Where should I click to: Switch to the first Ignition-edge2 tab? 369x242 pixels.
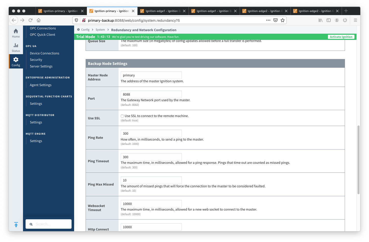click(x=265, y=11)
